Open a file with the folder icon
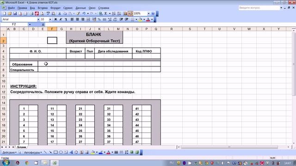The image size is (296, 166). click(x=10, y=13)
